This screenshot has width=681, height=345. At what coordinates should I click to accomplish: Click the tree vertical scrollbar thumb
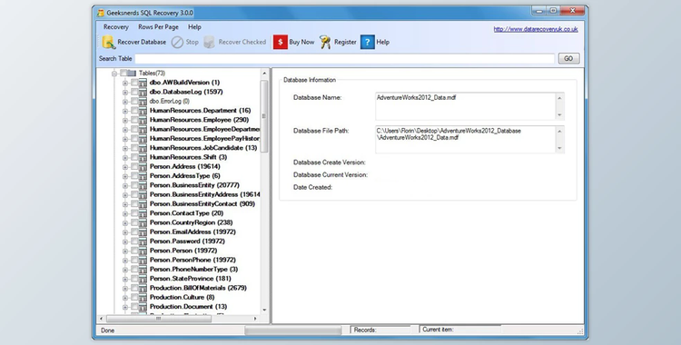(x=264, y=116)
